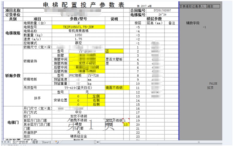This screenshot has width=233, height=146.
Task: Jump to first sheet with navigation arrow
Action: coord(2,142)
